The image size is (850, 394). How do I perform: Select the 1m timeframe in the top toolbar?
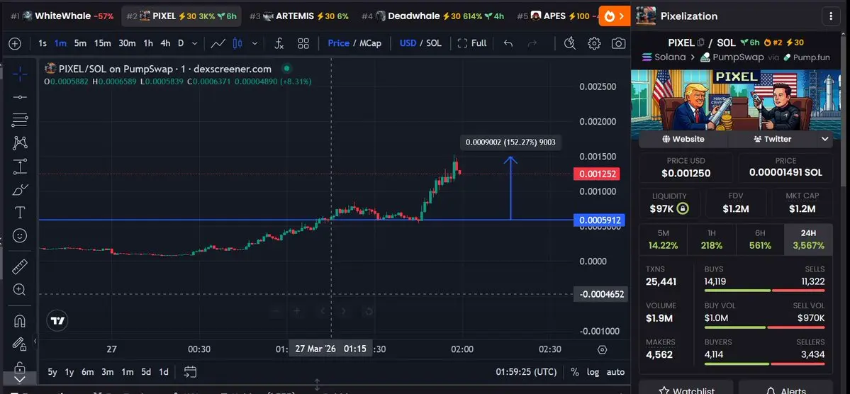(60, 43)
